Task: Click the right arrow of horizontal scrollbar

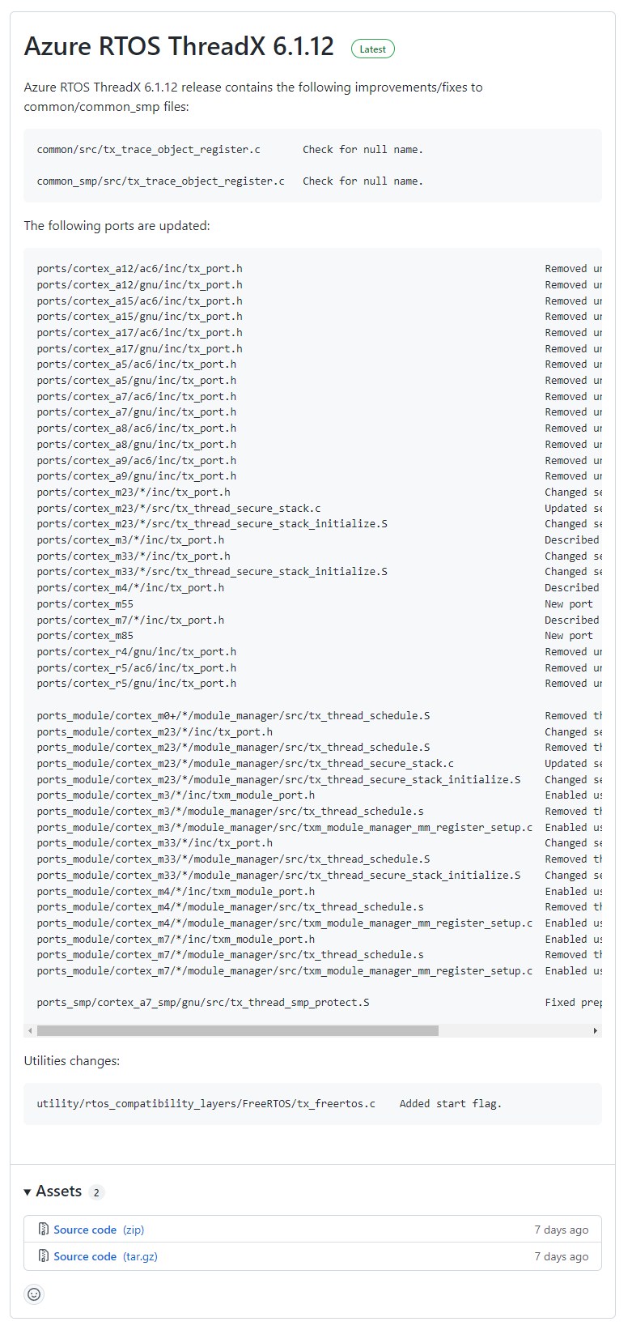Action: pyautogui.click(x=596, y=1031)
